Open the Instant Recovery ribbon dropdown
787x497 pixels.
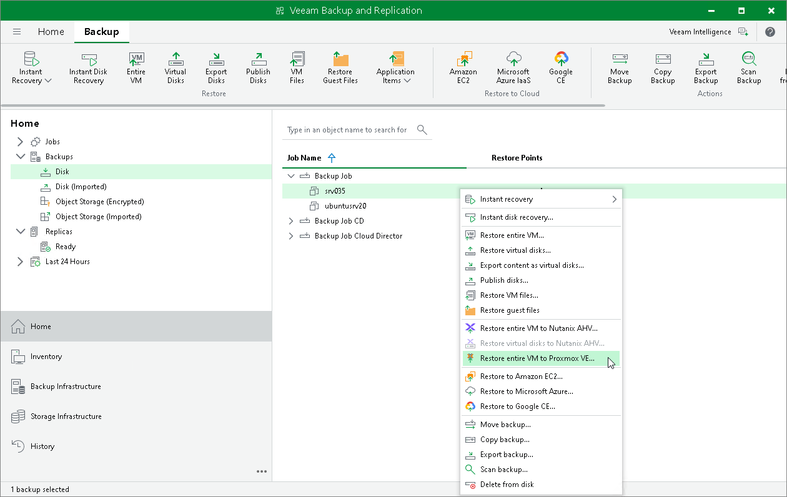coord(31,67)
